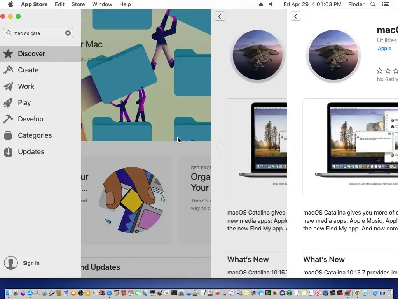398x299 pixels.
Task: Open the Books app in the dock
Action: 73,293
